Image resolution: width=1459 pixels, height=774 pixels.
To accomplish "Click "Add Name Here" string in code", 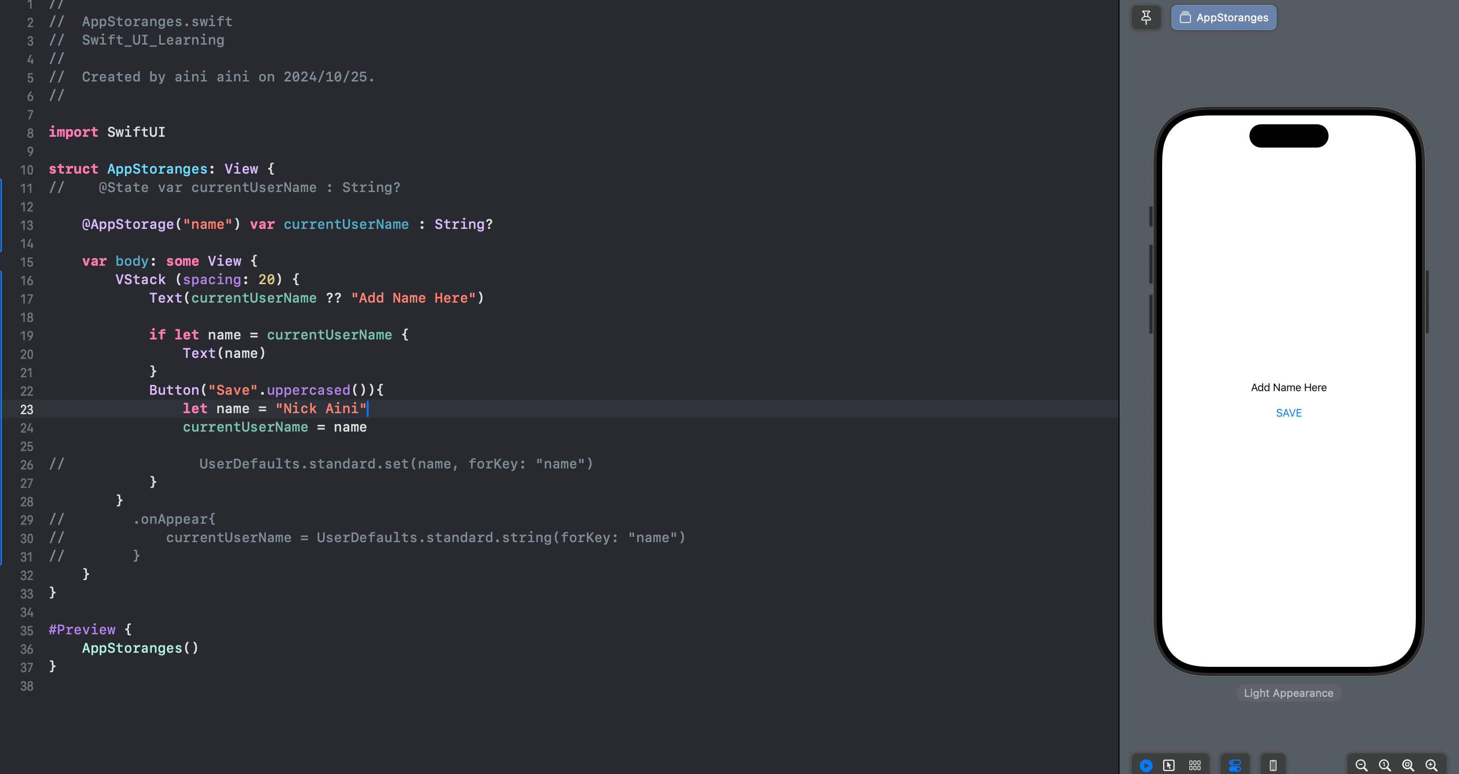I will [413, 298].
